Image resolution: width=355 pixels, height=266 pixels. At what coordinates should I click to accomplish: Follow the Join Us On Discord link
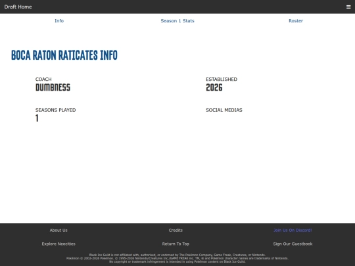[293, 231]
